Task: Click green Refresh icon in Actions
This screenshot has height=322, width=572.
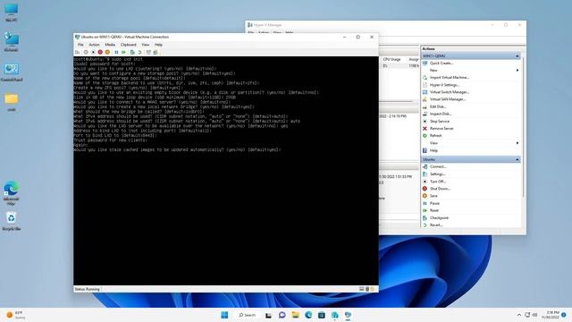Action: click(x=425, y=135)
